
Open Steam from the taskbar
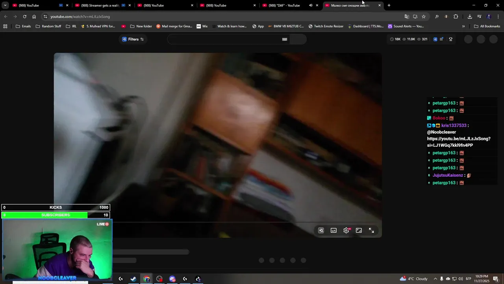click(133, 279)
